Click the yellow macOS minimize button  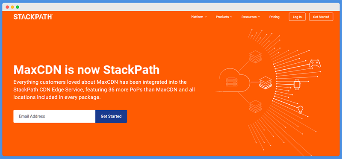[12, 7]
